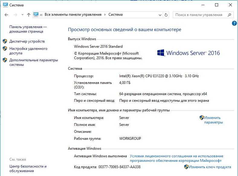Open recent locations dropdown arrow
Image resolution: width=238 pixels, height=176 pixels.
(x=22, y=15)
